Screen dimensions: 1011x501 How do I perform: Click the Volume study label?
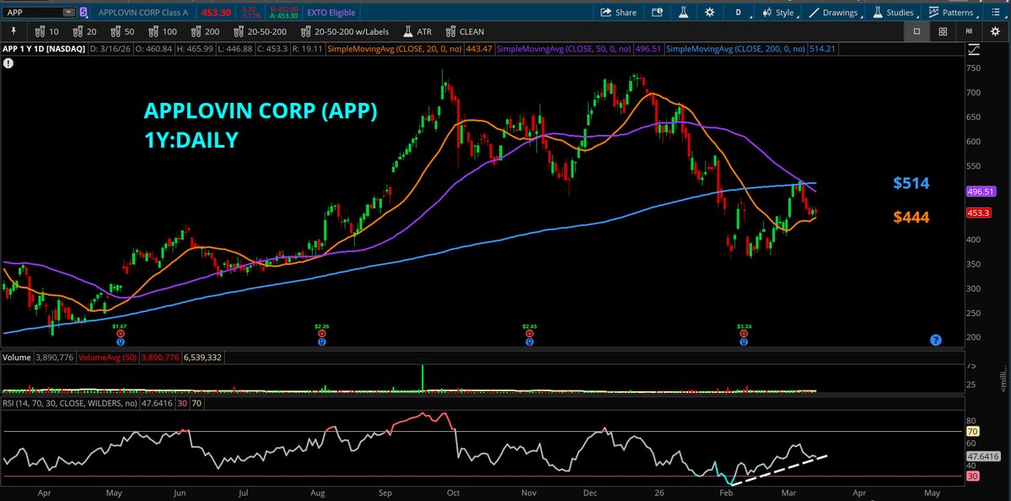(x=17, y=357)
